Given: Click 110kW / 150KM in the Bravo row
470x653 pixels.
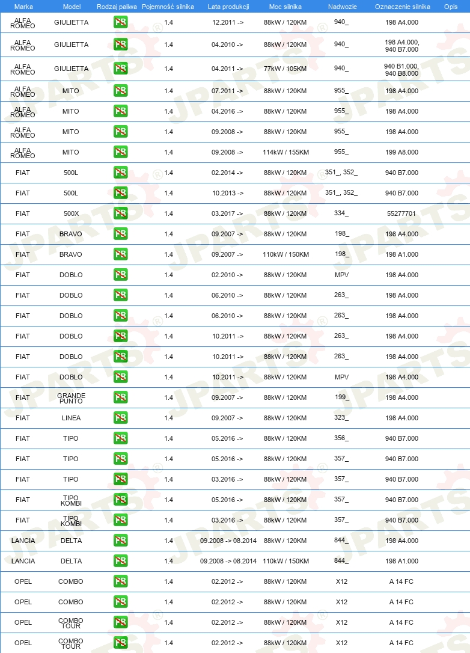Looking at the screenshot, I should (285, 254).
